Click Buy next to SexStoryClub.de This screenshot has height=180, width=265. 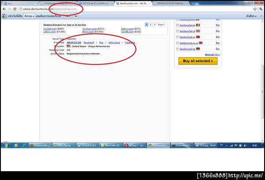coord(218,49)
